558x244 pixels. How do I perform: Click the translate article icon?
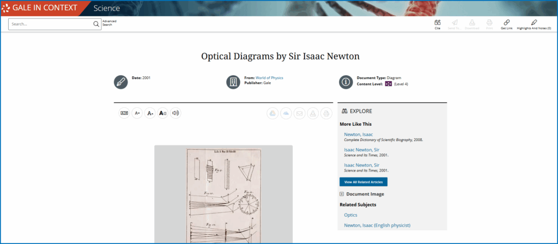tap(124, 113)
